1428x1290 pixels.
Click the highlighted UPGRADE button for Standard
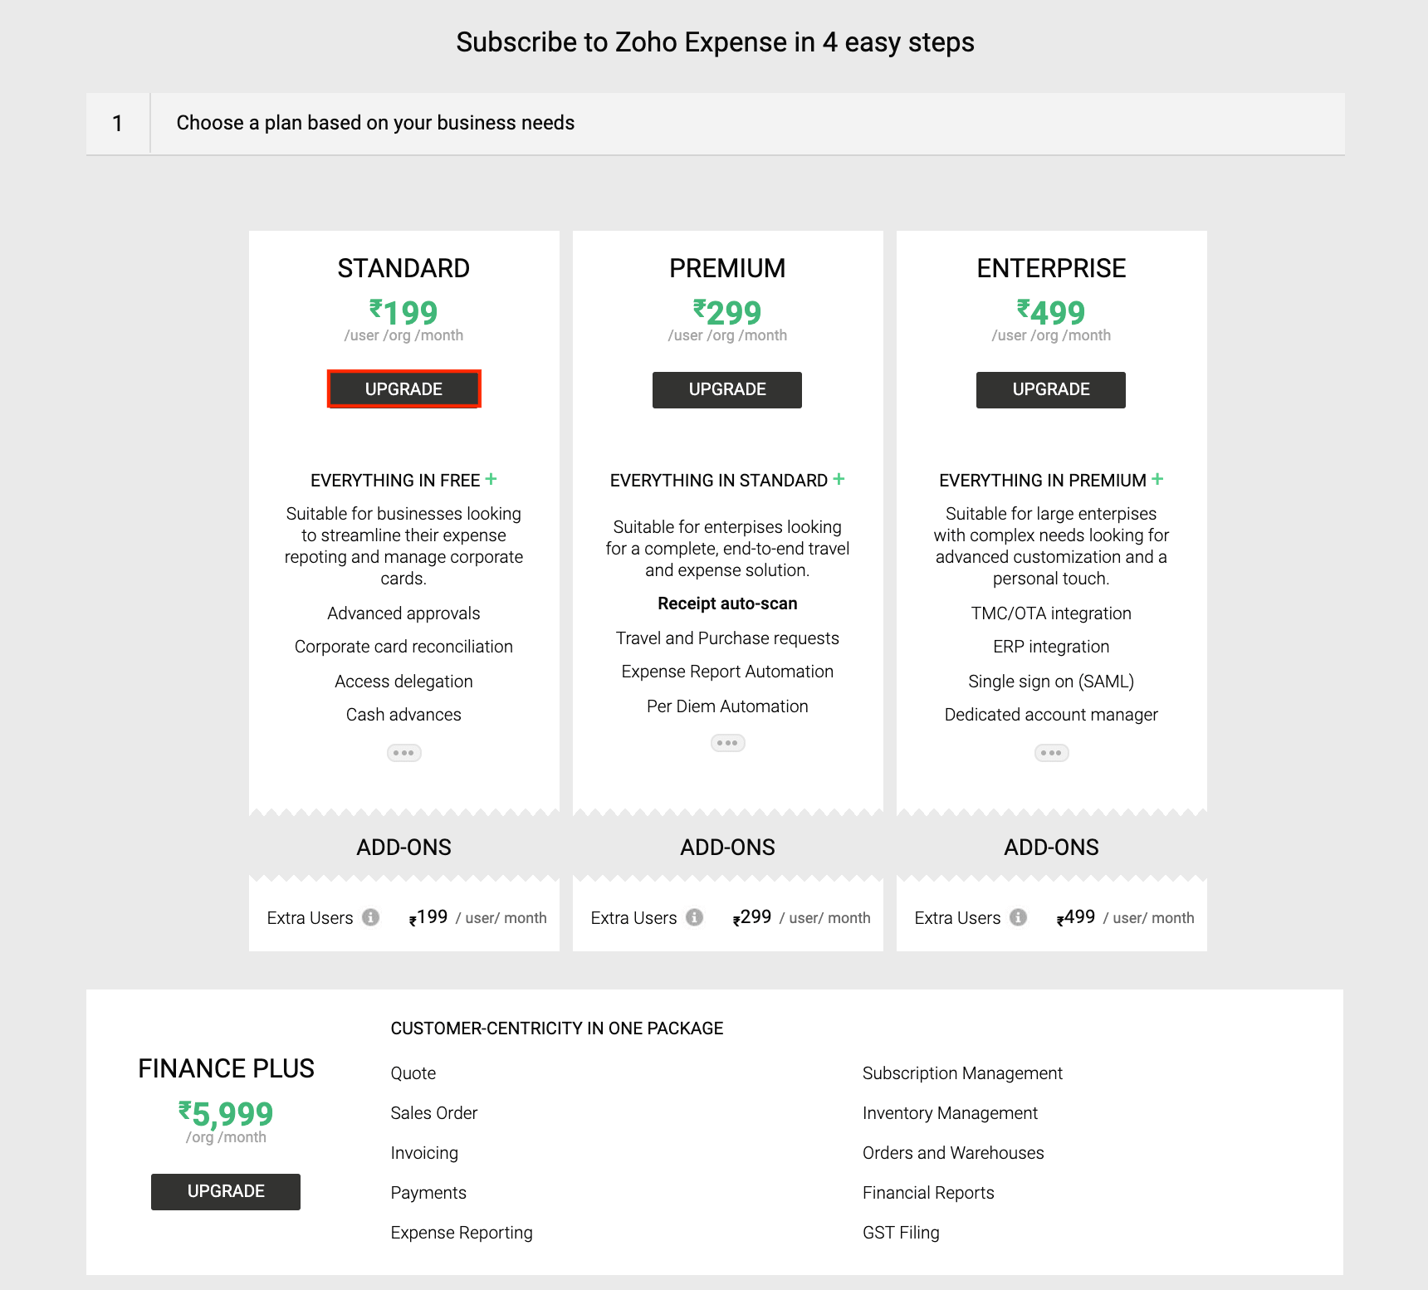pyautogui.click(x=403, y=388)
